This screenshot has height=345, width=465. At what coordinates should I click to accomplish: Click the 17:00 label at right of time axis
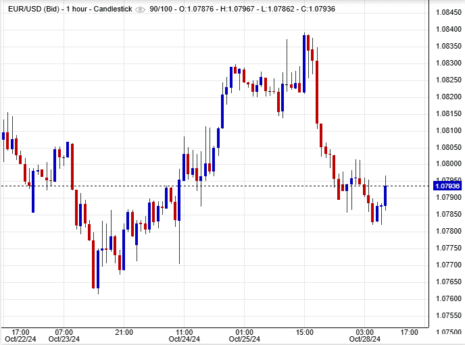point(409,331)
